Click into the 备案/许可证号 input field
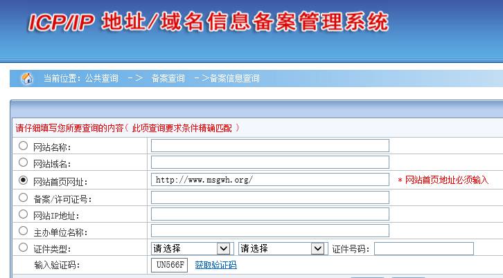503x278 pixels. (x=270, y=198)
